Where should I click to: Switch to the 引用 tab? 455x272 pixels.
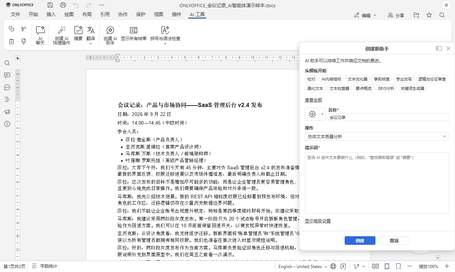(105, 14)
